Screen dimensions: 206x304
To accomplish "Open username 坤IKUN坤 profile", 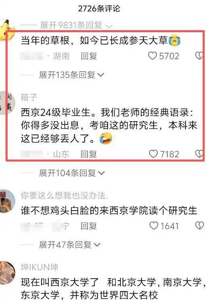I will (x=40, y=267).
